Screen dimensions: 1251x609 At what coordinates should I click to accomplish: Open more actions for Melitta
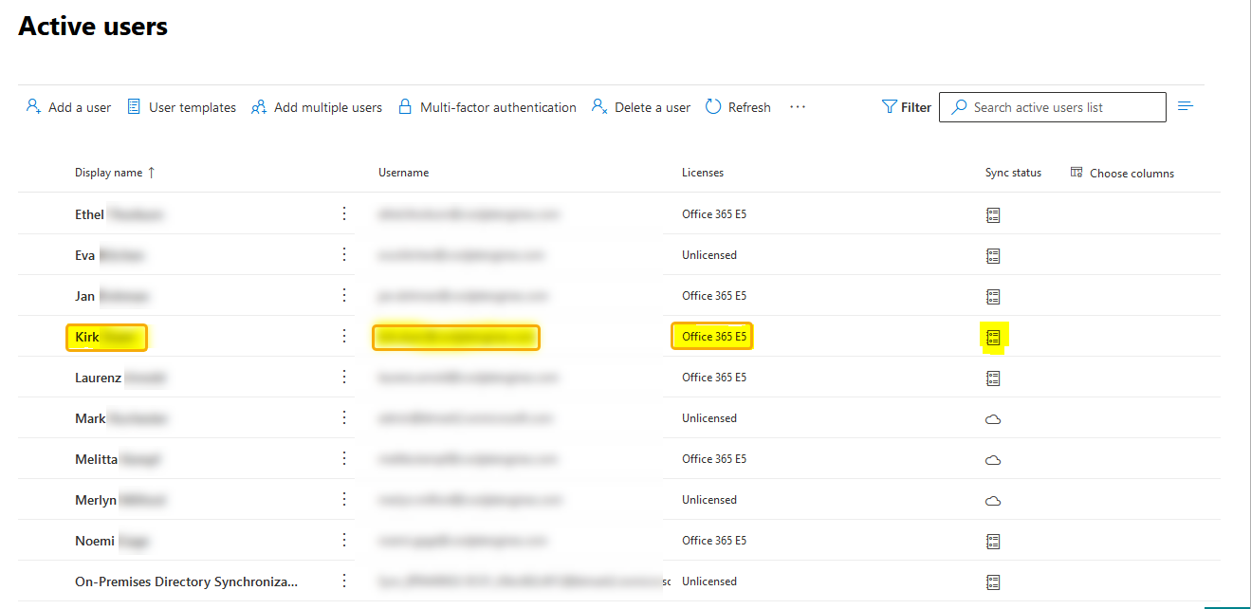coord(344,459)
